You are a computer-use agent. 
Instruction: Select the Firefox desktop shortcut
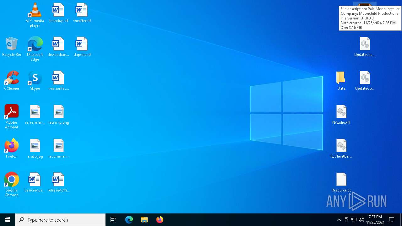[12, 148]
